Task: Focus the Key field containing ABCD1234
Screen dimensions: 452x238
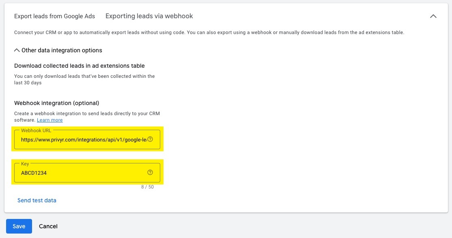Action: pyautogui.click(x=81, y=173)
